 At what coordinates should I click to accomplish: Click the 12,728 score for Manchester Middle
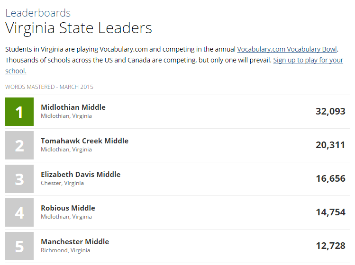pos(330,246)
